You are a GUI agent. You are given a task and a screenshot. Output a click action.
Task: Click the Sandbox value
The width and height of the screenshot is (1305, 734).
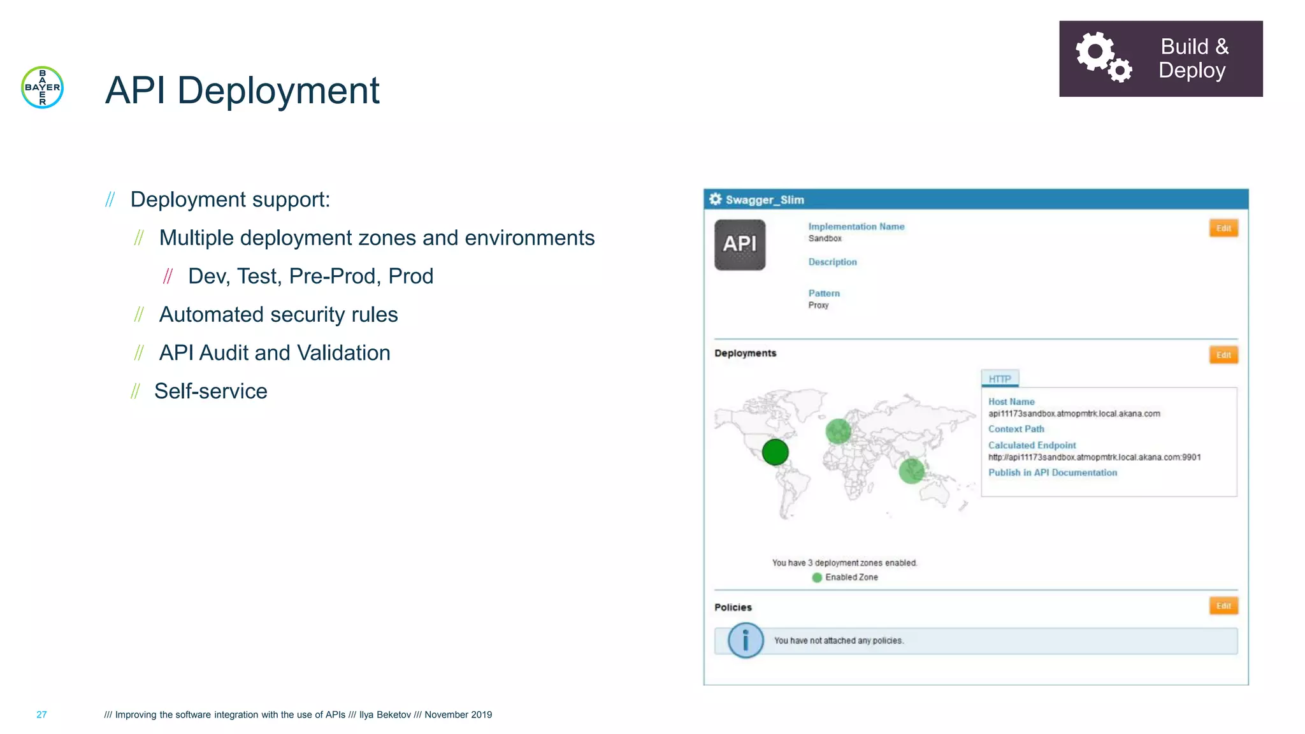pos(825,238)
